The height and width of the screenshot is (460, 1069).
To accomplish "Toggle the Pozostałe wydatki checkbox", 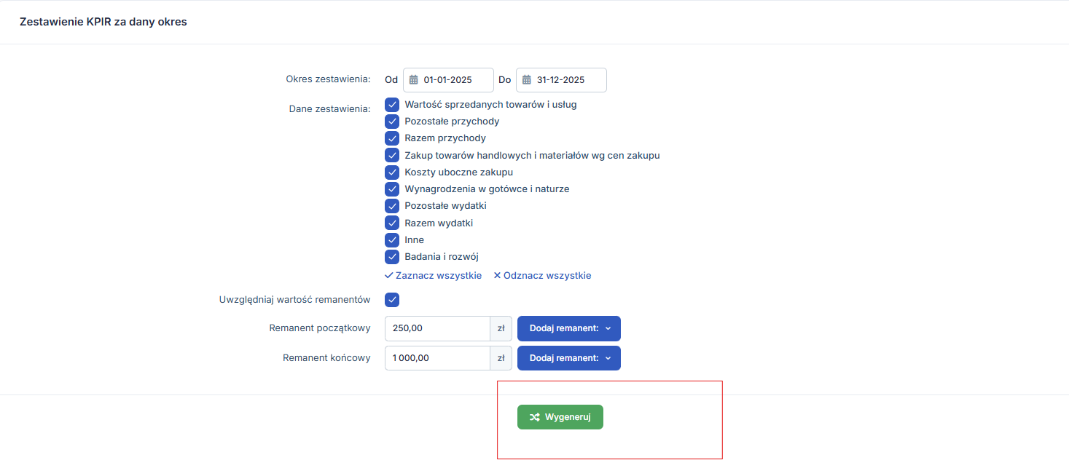I will pos(392,206).
